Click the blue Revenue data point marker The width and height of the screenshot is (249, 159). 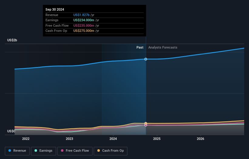pos(146,59)
